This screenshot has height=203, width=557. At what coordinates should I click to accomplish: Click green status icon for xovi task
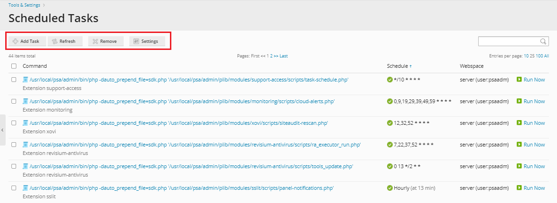(x=390, y=123)
